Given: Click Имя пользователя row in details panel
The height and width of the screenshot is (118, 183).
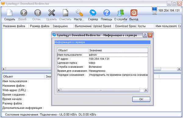Looking at the screenshot, I should coord(16,81).
